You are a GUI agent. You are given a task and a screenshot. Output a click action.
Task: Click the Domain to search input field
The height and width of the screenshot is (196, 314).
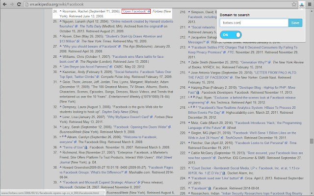(x=254, y=23)
